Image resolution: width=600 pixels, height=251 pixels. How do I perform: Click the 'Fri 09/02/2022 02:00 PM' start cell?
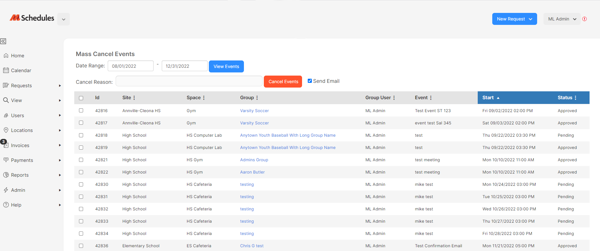tap(507, 111)
